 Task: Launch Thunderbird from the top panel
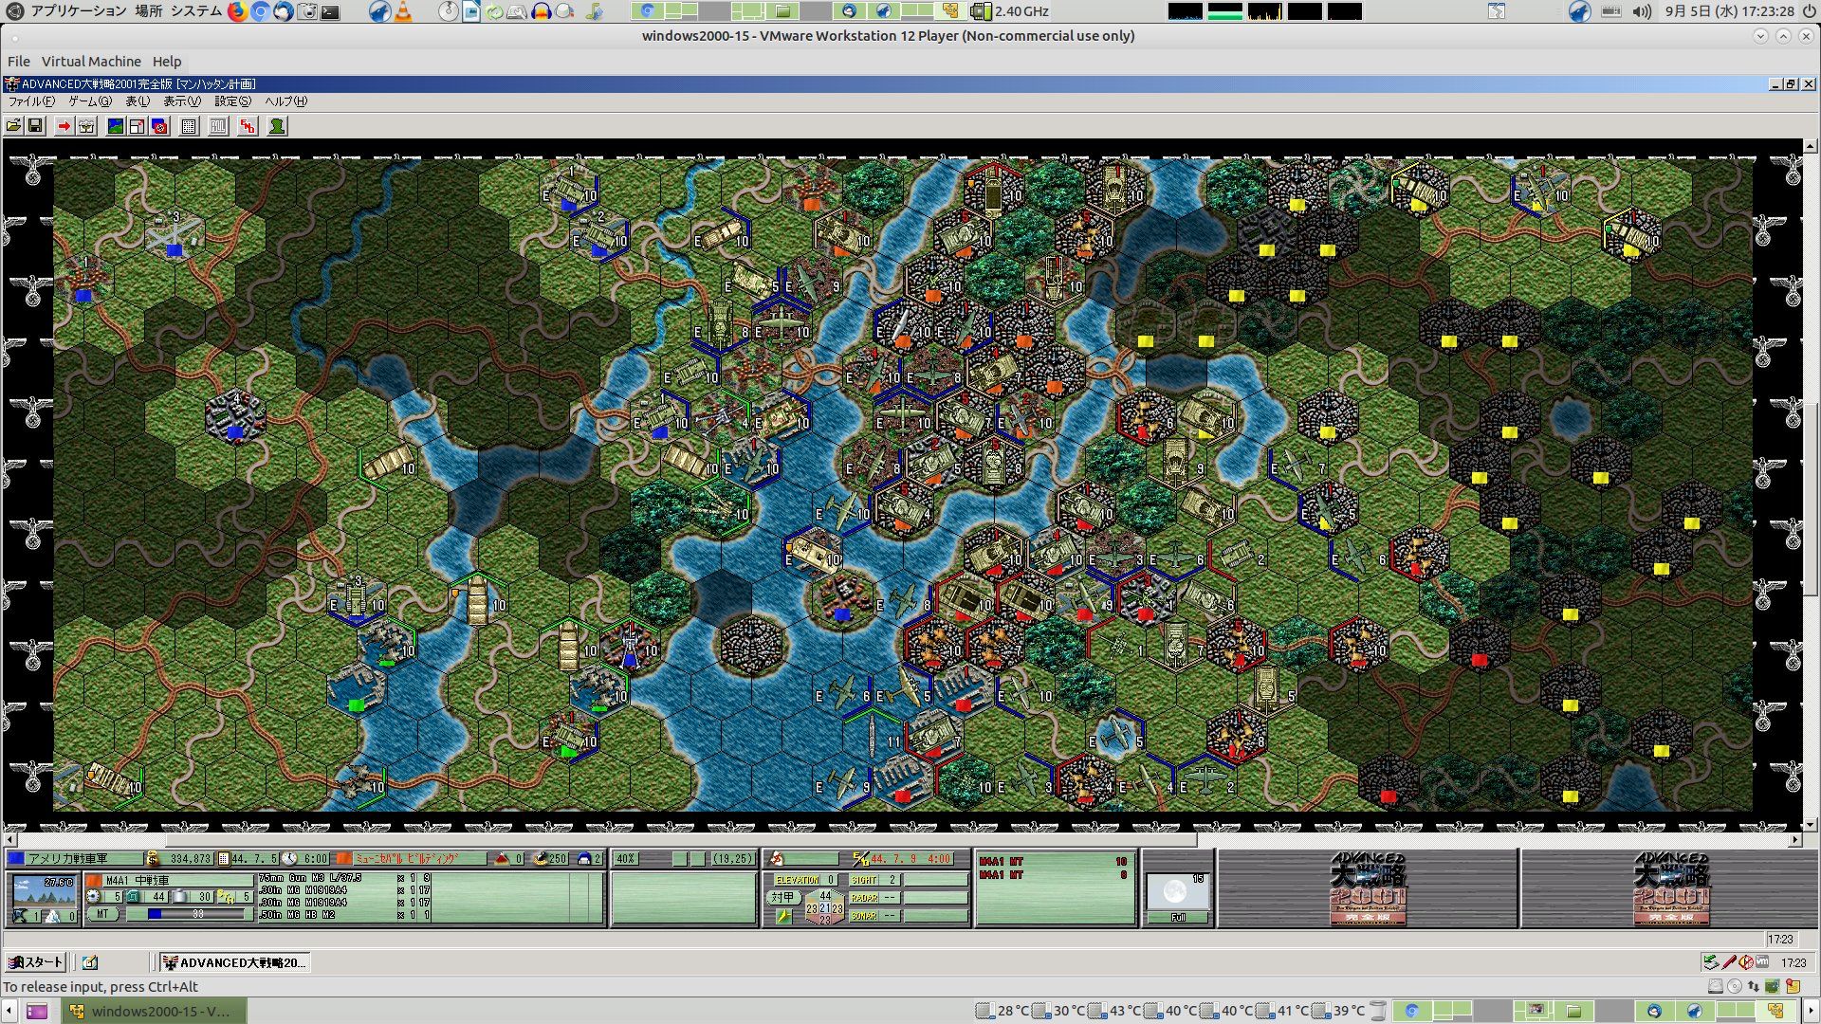(x=283, y=11)
